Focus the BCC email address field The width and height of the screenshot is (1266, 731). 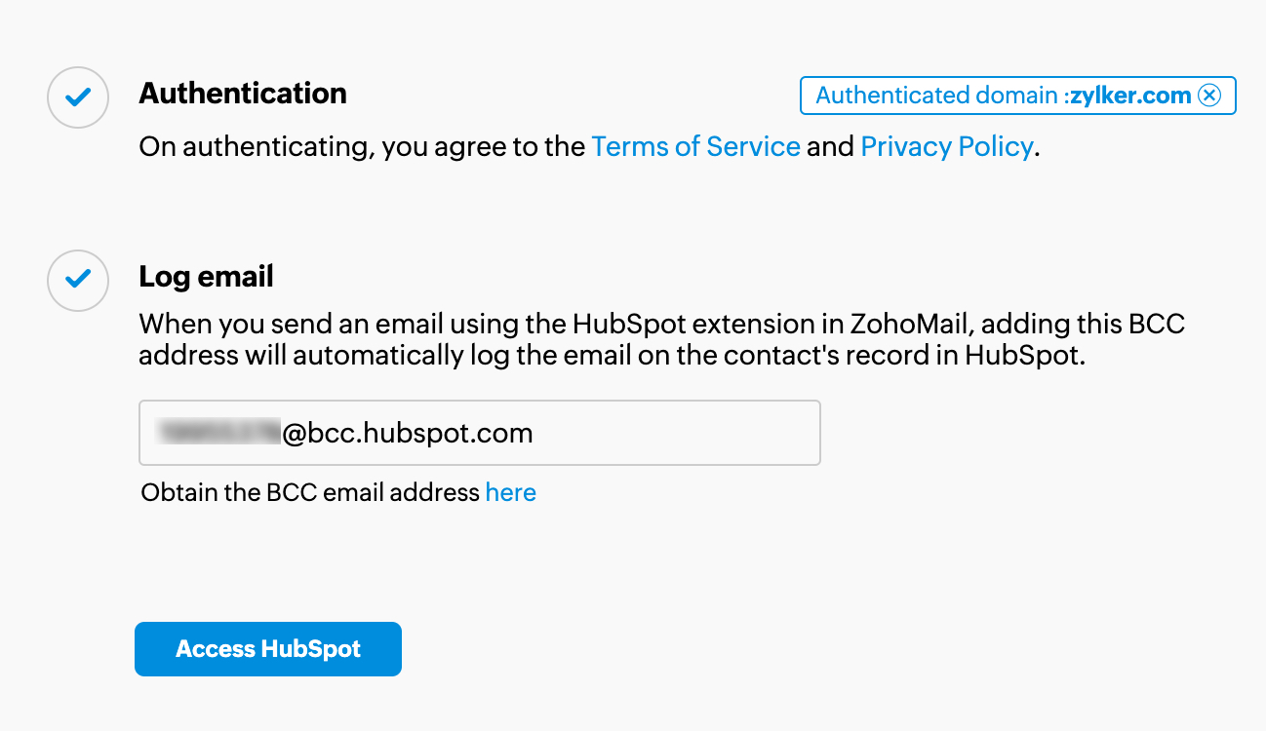click(x=480, y=433)
